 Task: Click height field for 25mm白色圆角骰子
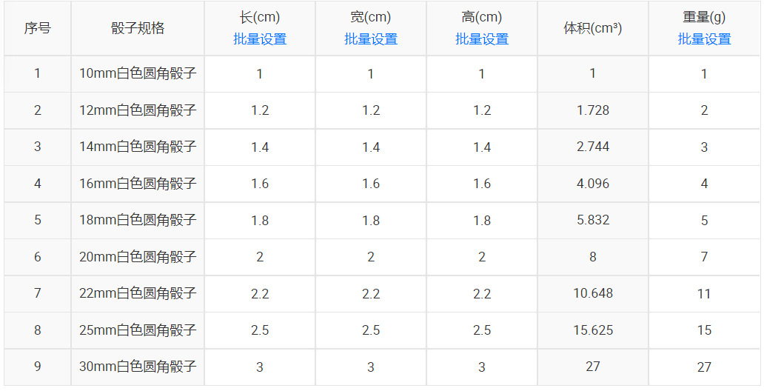point(482,330)
